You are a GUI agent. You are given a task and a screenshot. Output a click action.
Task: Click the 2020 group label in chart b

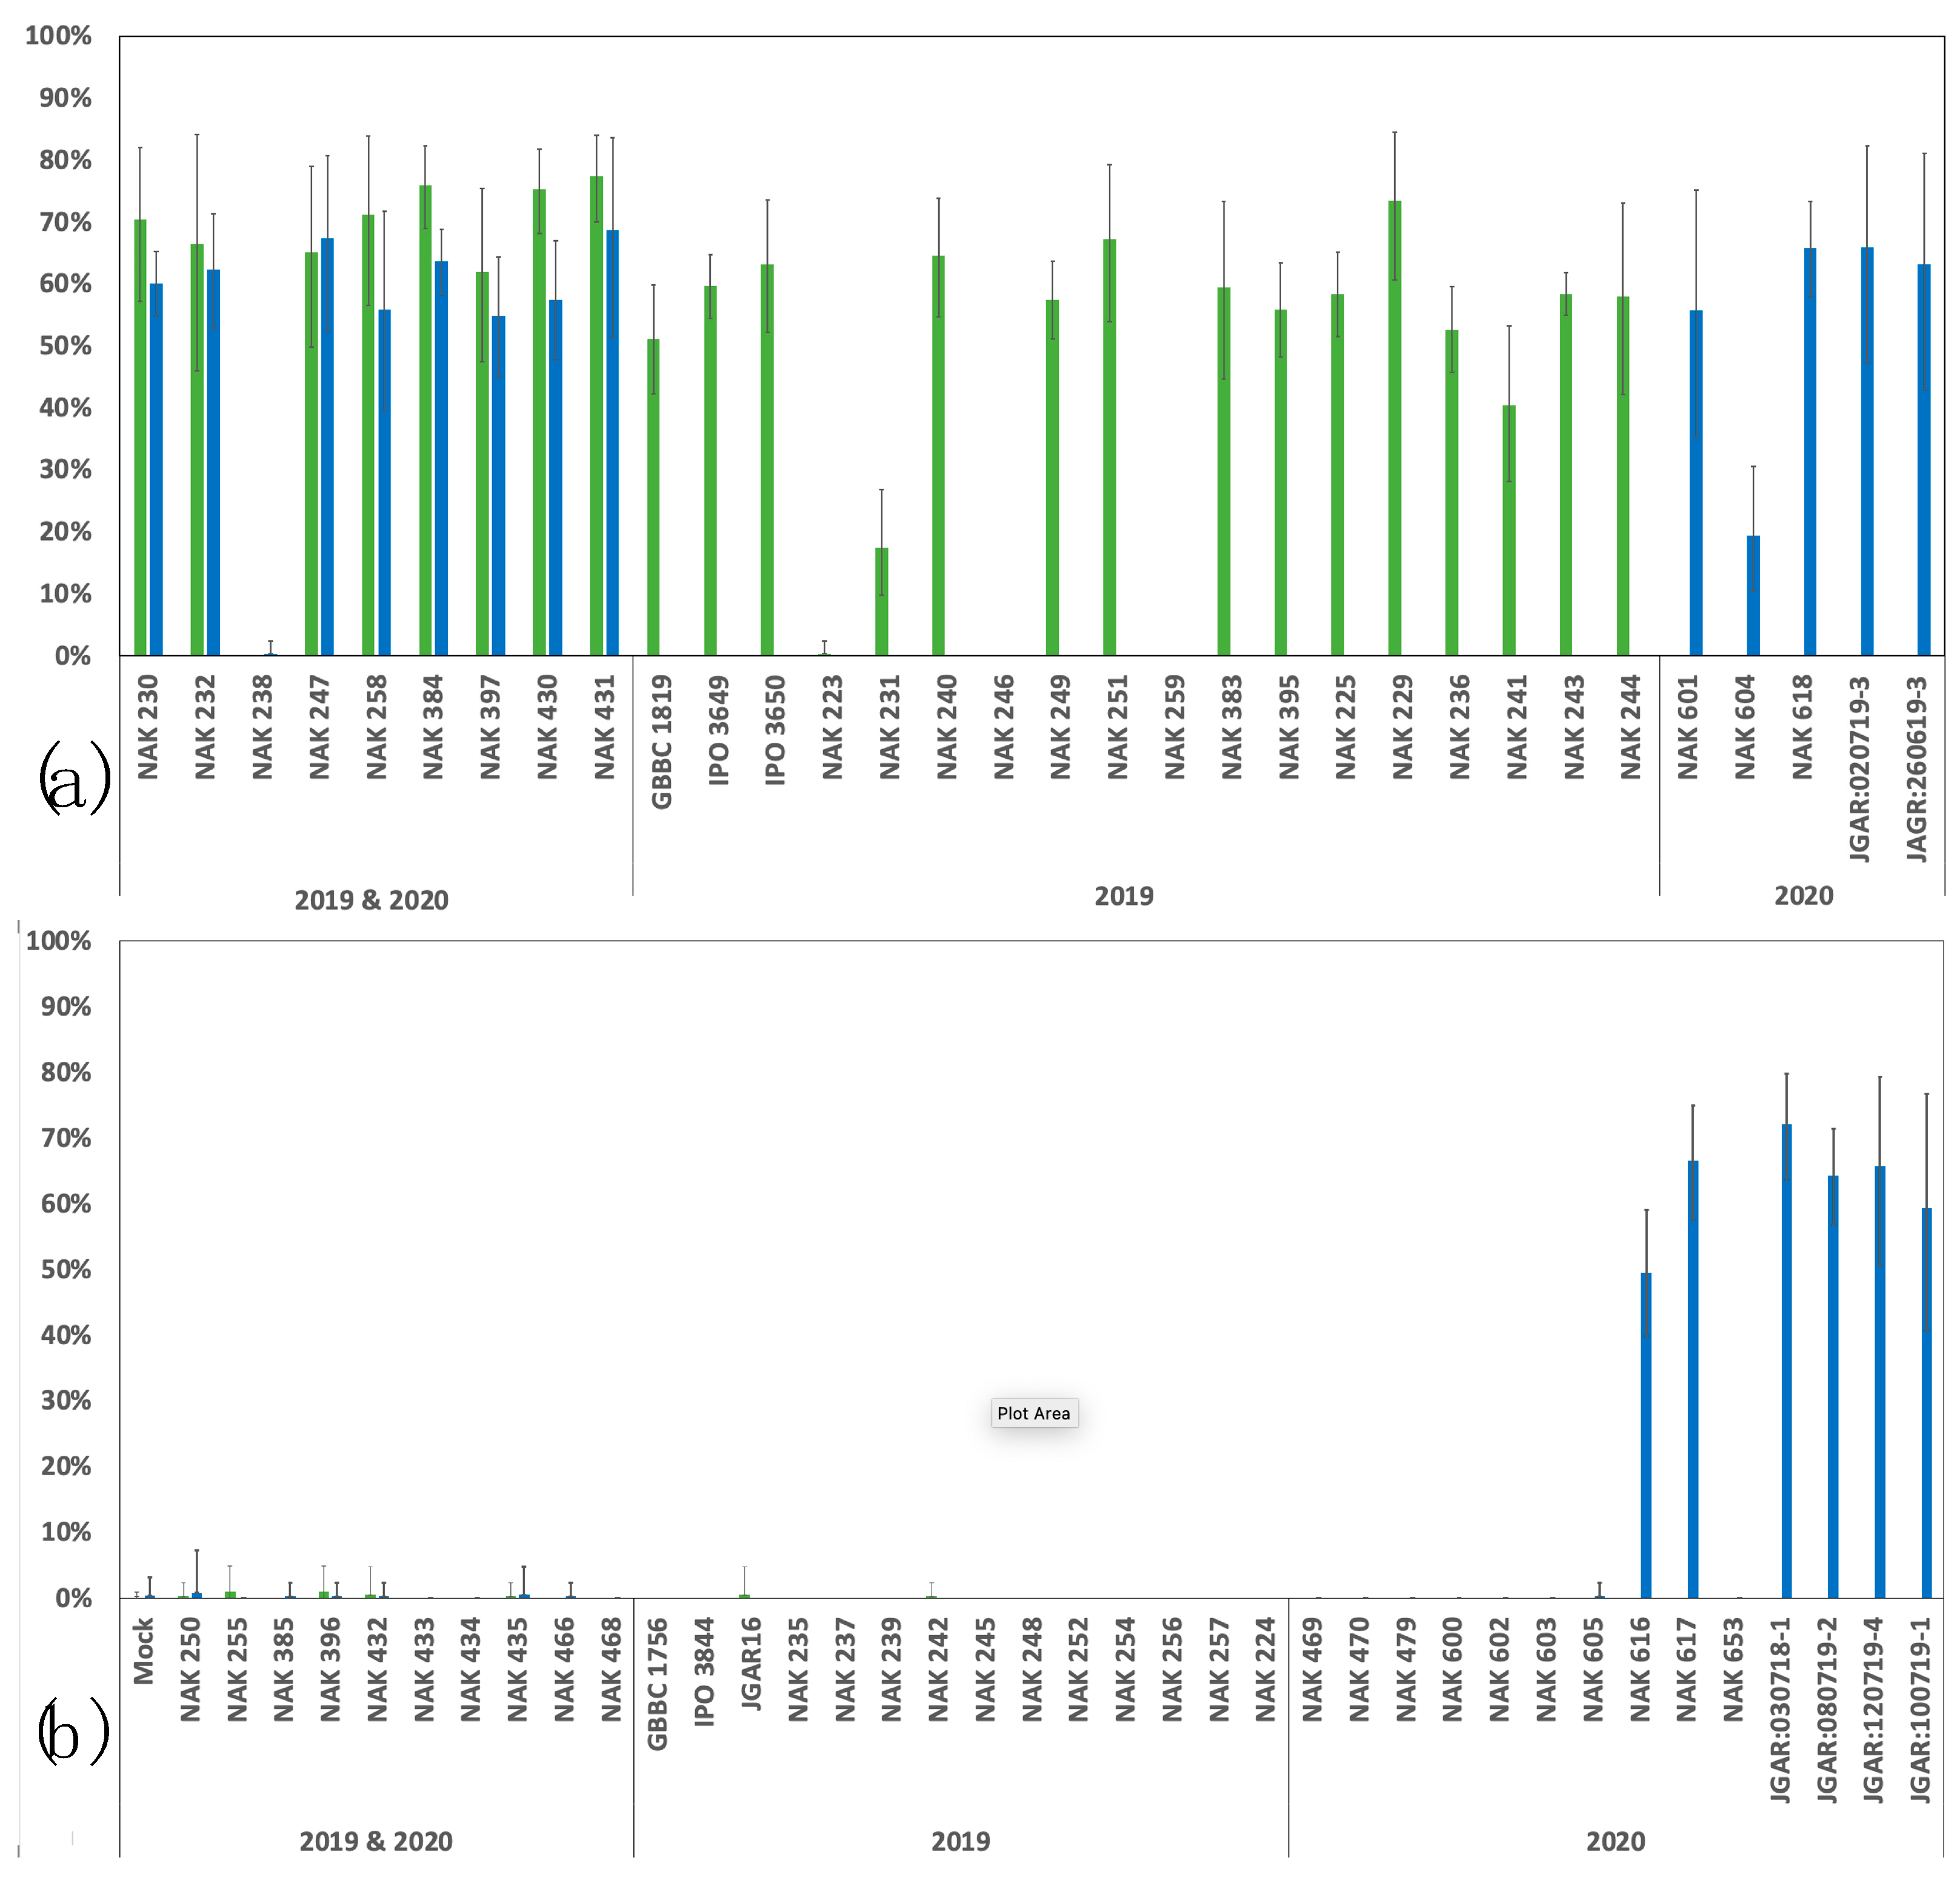point(1615,1841)
